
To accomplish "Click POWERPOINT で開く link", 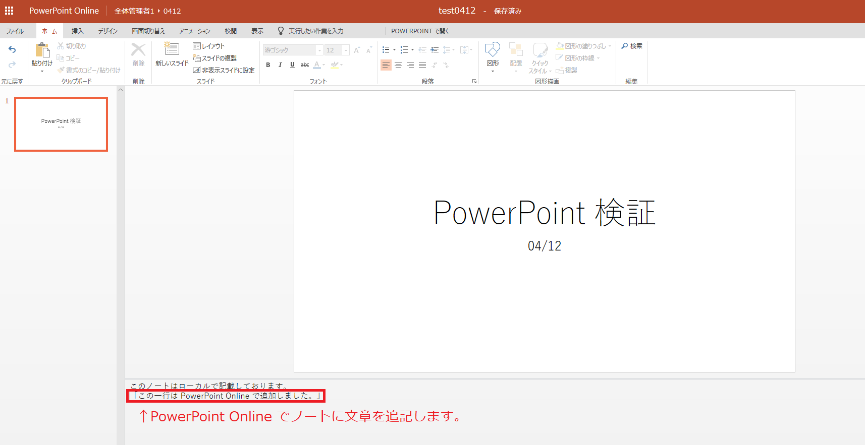I will pos(420,31).
